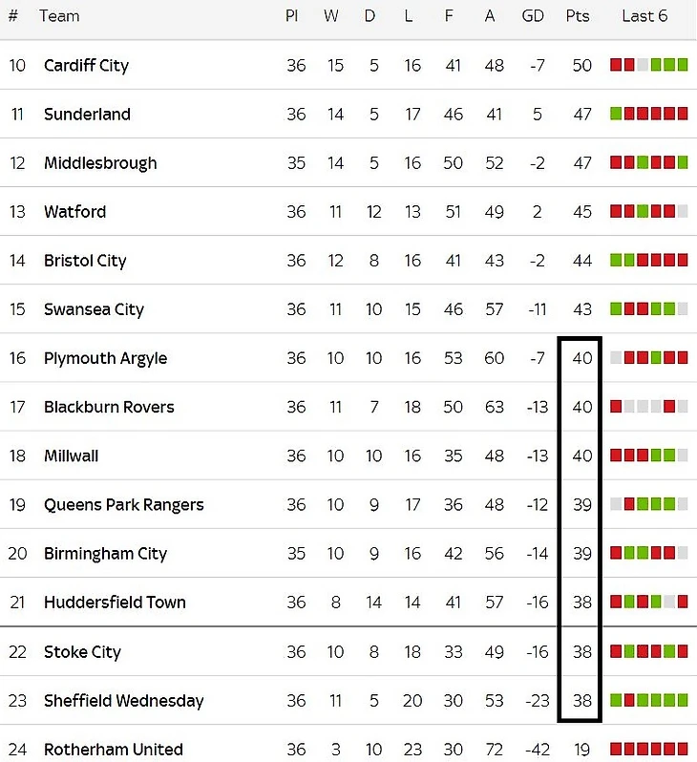Click the Blackburn Rovers team name
This screenshot has height=762, width=697.
109,407
